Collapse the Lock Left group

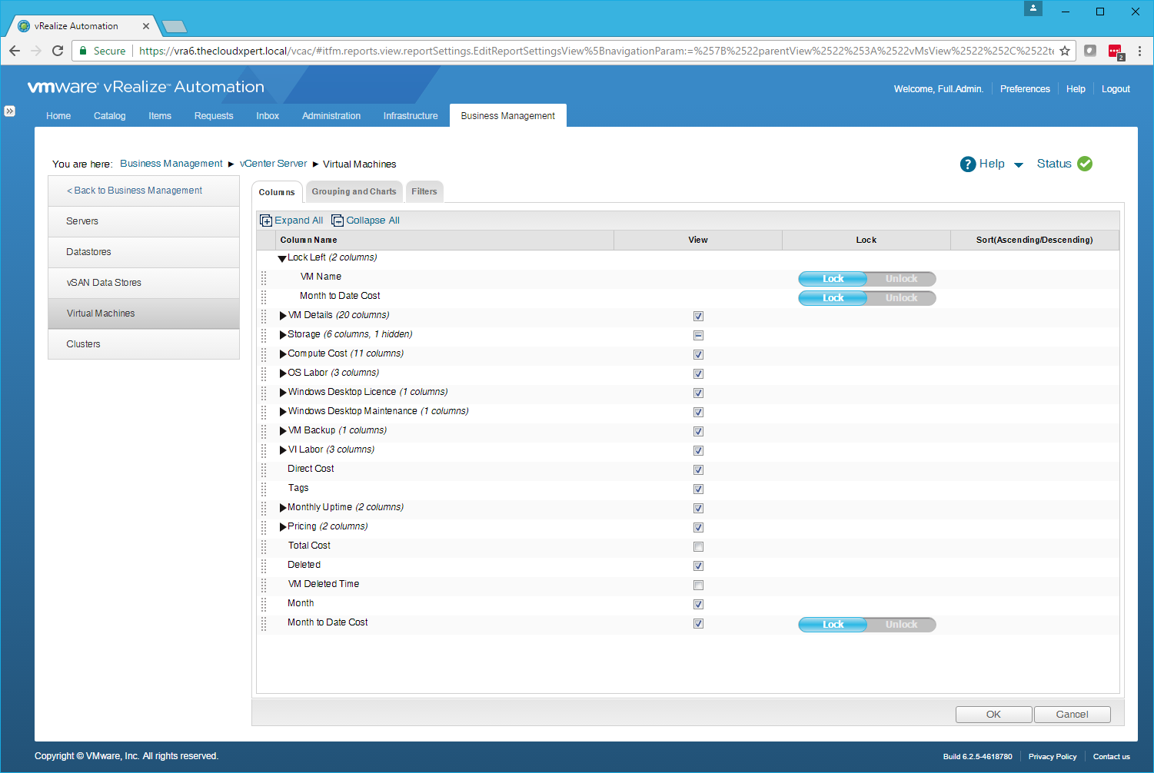tap(282, 258)
